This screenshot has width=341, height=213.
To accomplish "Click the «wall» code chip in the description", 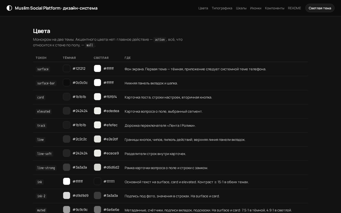I will click(90, 45).
